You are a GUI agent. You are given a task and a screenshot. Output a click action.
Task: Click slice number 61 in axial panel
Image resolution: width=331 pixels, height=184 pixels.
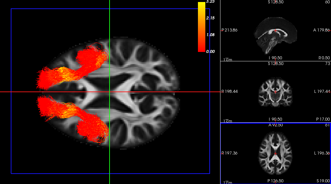click(327, 125)
